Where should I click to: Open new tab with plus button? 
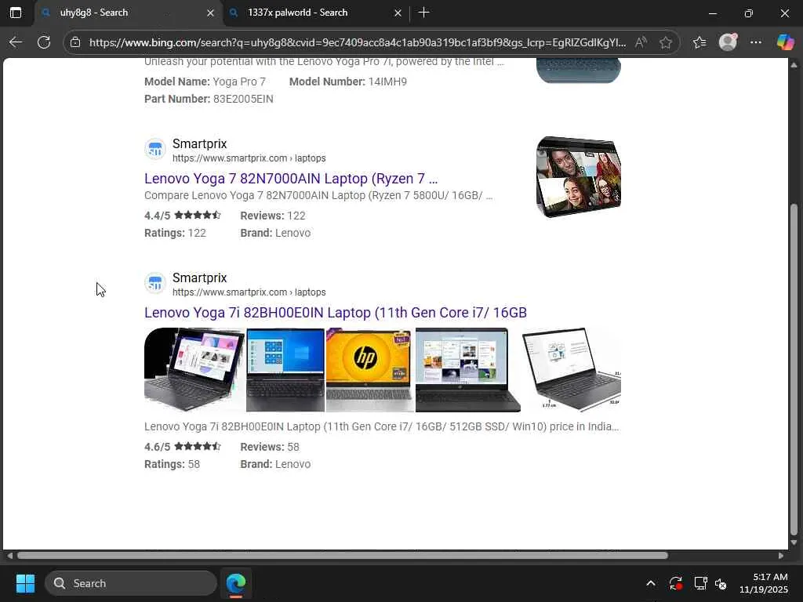423,13
